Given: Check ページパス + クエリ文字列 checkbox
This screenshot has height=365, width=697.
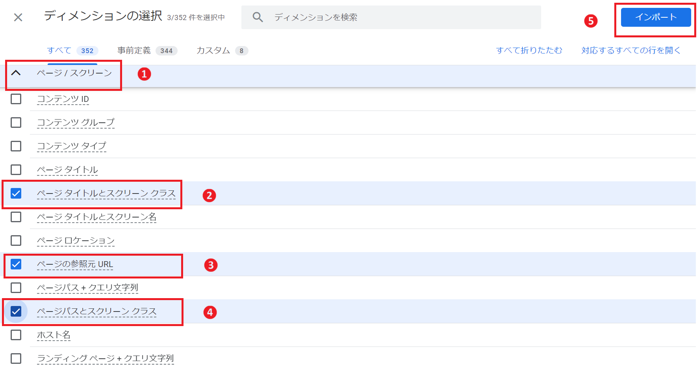Looking at the screenshot, I should [x=16, y=288].
